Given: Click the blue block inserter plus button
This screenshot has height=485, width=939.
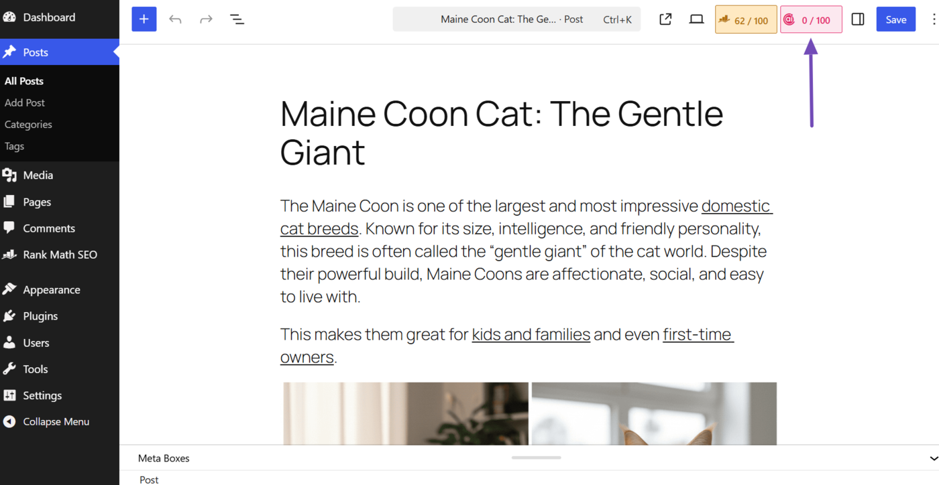Looking at the screenshot, I should coord(144,19).
